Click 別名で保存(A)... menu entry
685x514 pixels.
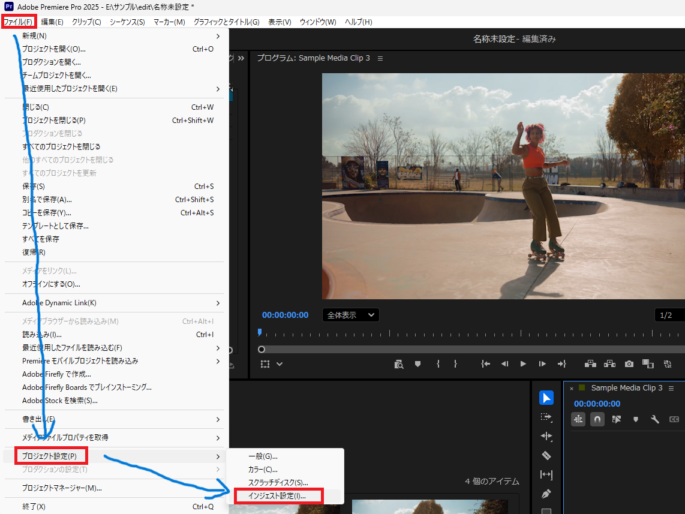(47, 199)
